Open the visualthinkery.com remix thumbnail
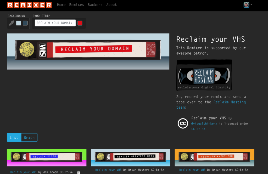This screenshot has width=268, height=174. pyautogui.click(x=214, y=158)
